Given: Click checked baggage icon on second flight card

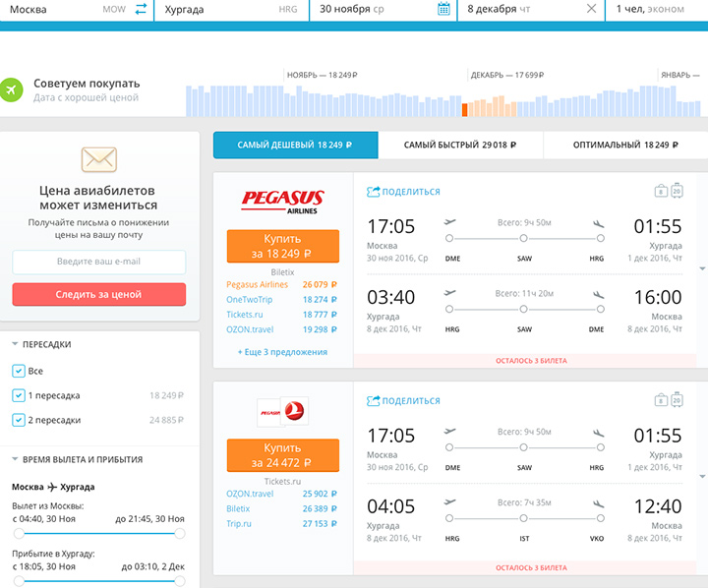Looking at the screenshot, I should [x=677, y=399].
